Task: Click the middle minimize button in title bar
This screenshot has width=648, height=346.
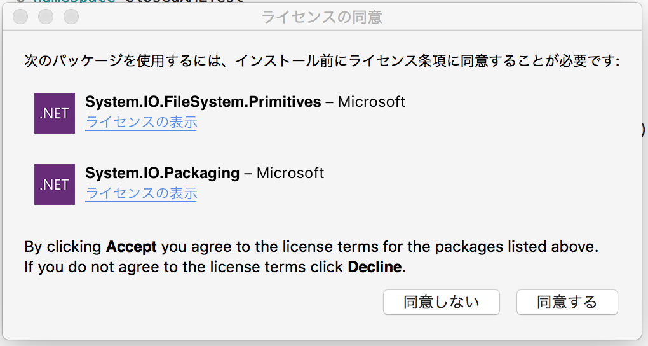Action: click(x=46, y=17)
